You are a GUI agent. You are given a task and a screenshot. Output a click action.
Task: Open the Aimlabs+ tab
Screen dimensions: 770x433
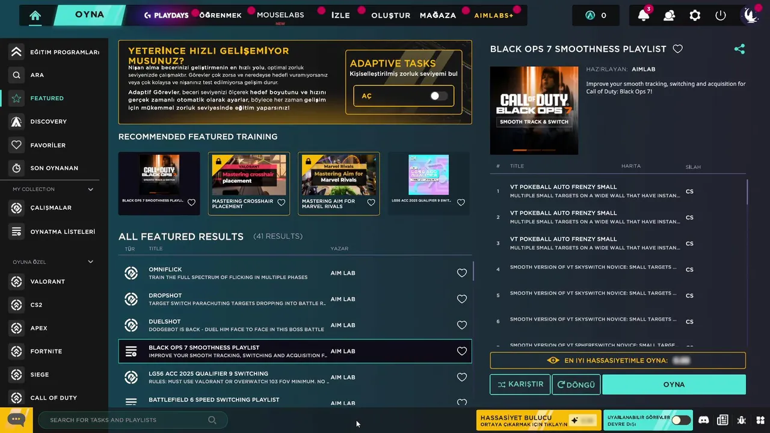(494, 16)
